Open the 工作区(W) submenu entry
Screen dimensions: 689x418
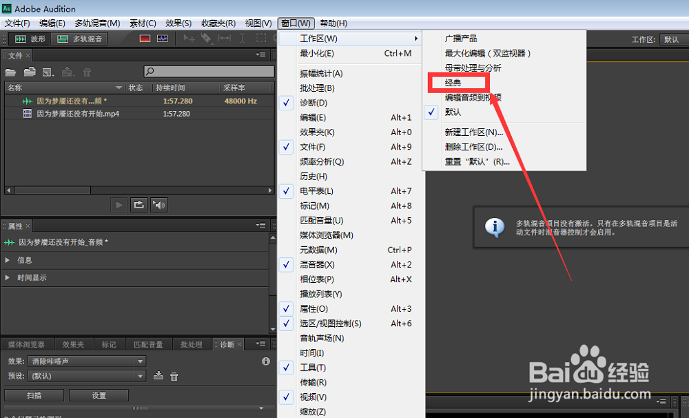tap(351, 38)
